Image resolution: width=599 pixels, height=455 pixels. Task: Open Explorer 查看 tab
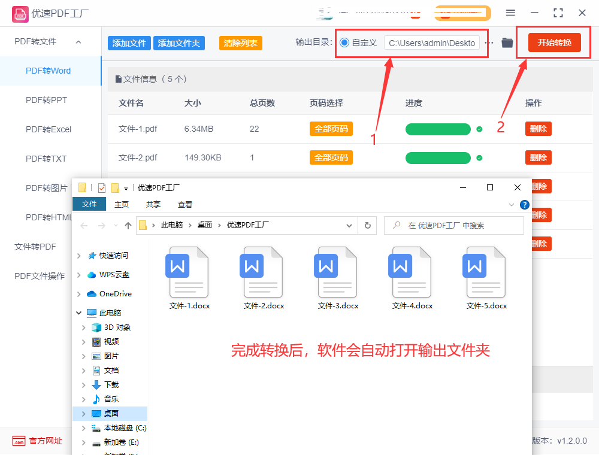(185, 205)
